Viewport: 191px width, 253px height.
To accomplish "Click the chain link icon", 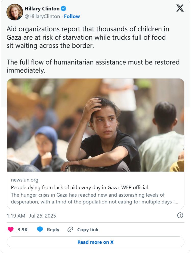I will coord(70,230).
